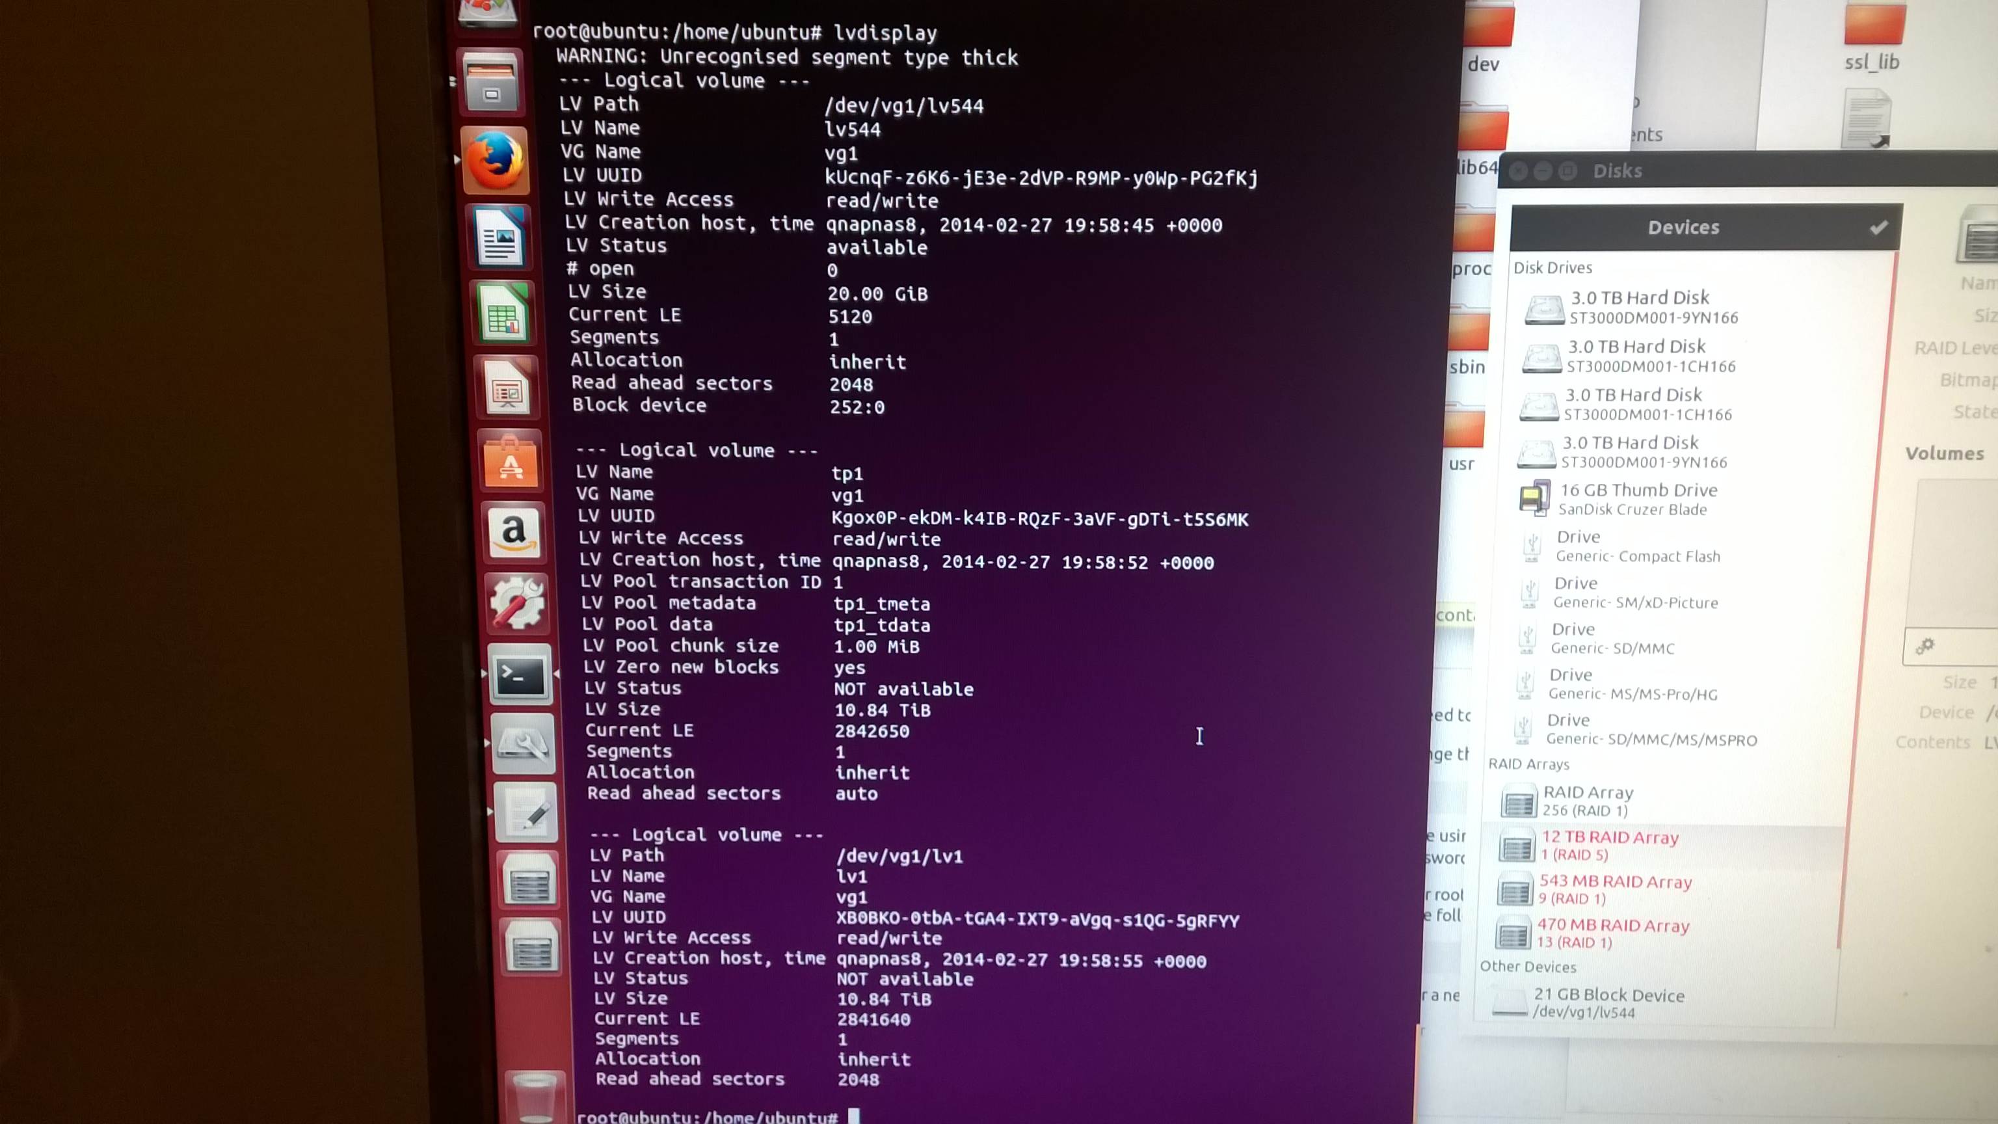Click the Disks utility launcher icon

(x=524, y=744)
